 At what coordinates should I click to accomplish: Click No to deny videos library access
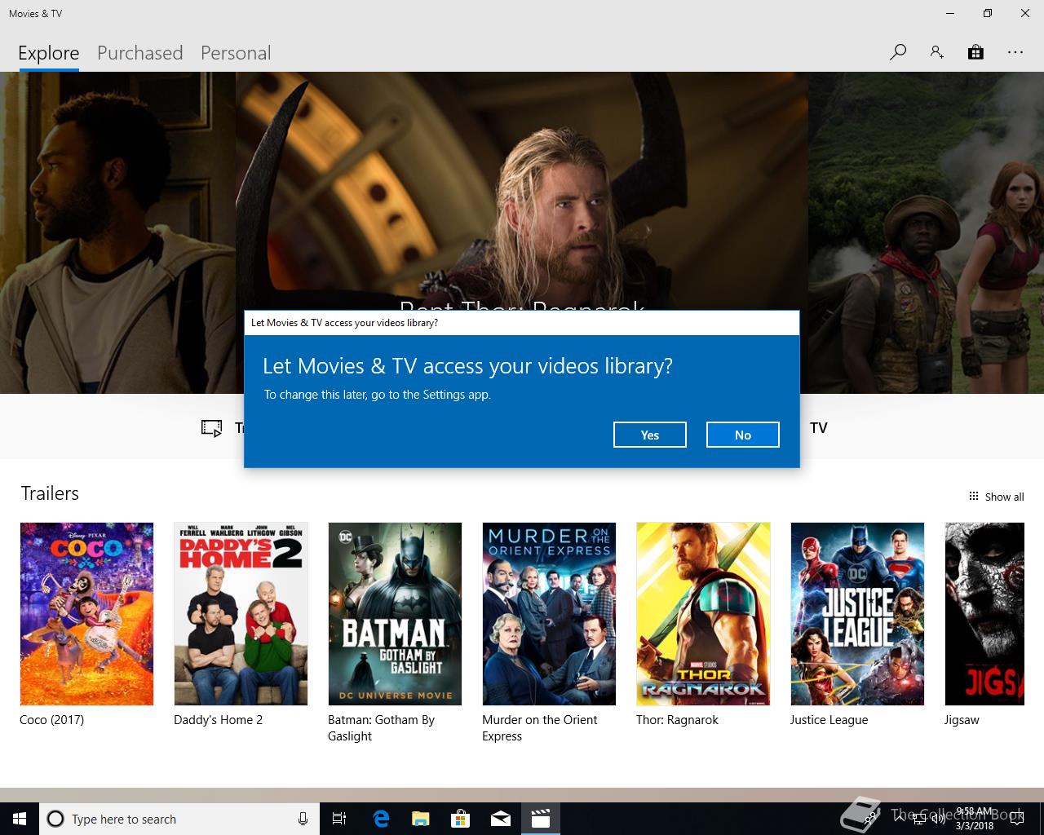(743, 435)
